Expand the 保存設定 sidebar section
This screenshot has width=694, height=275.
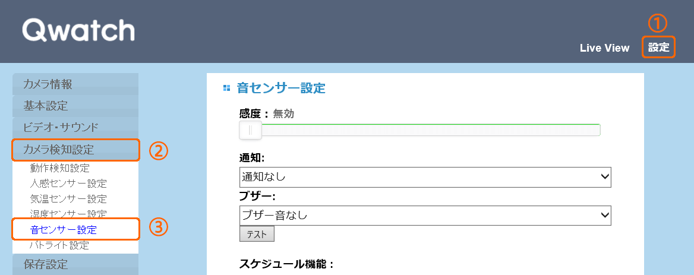click(75, 264)
